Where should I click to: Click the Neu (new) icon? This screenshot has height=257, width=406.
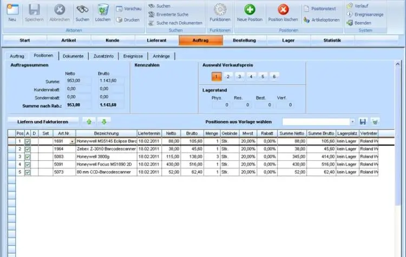[12, 9]
